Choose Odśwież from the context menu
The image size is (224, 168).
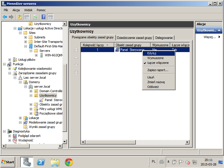(158, 87)
